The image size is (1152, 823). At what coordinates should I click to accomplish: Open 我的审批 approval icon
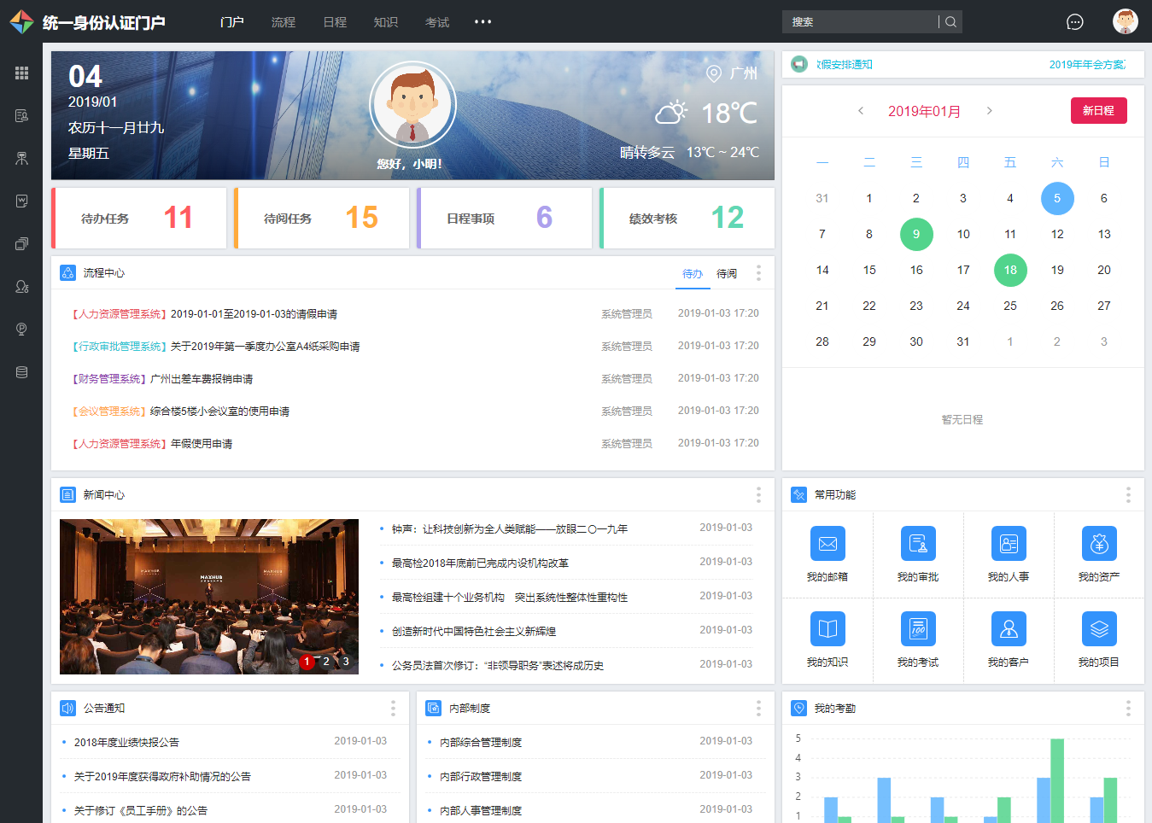[x=918, y=544]
